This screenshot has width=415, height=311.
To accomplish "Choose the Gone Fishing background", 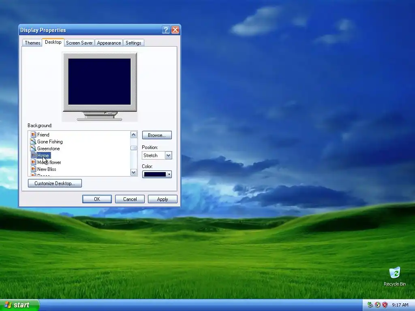I will [x=50, y=141].
